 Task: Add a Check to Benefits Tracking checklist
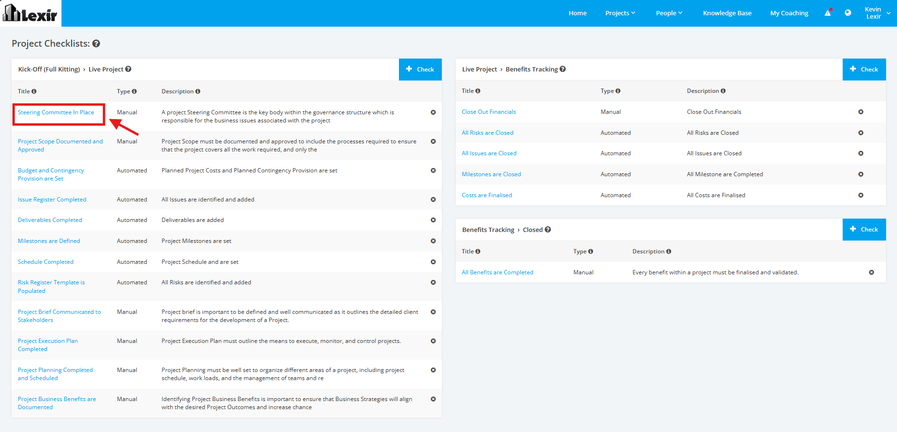(864, 70)
